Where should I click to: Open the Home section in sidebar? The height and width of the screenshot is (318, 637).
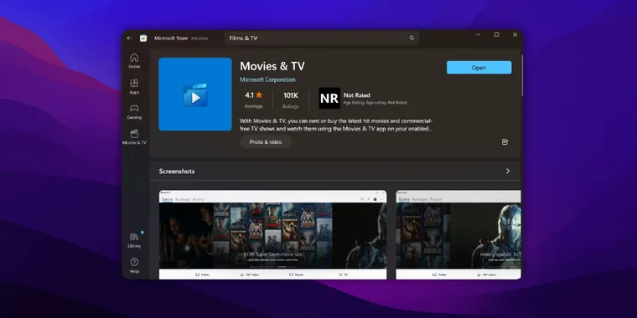[134, 61]
